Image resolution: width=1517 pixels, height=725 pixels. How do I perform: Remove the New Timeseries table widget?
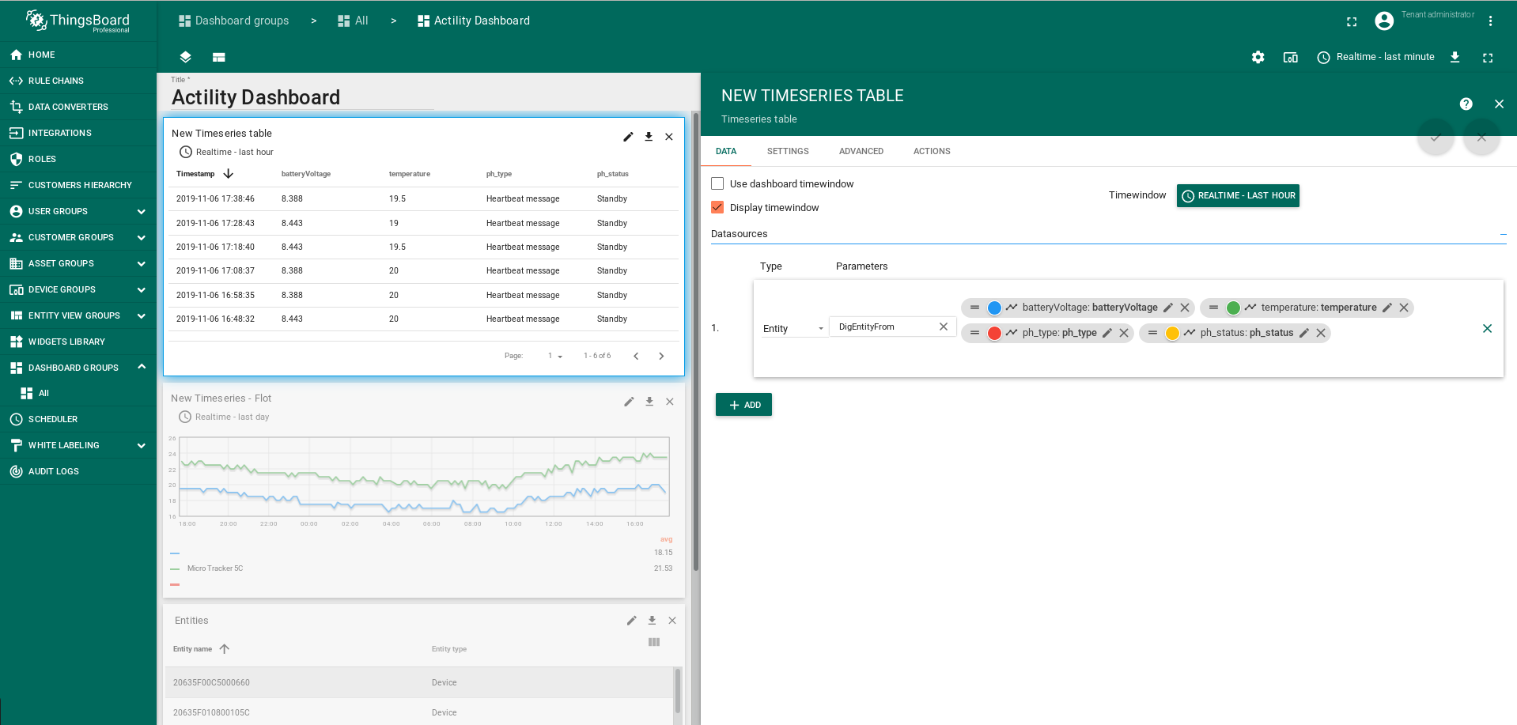click(669, 137)
